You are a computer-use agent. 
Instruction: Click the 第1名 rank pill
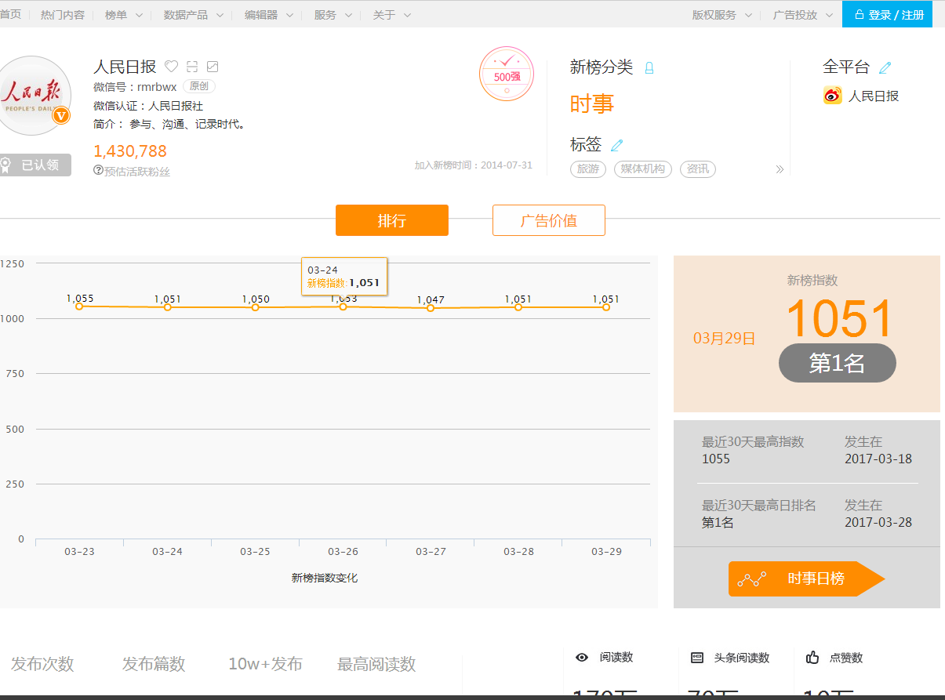838,363
